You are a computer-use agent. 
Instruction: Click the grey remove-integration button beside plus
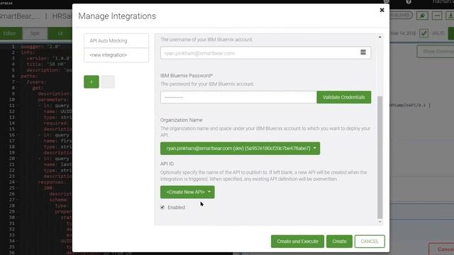[x=108, y=82]
